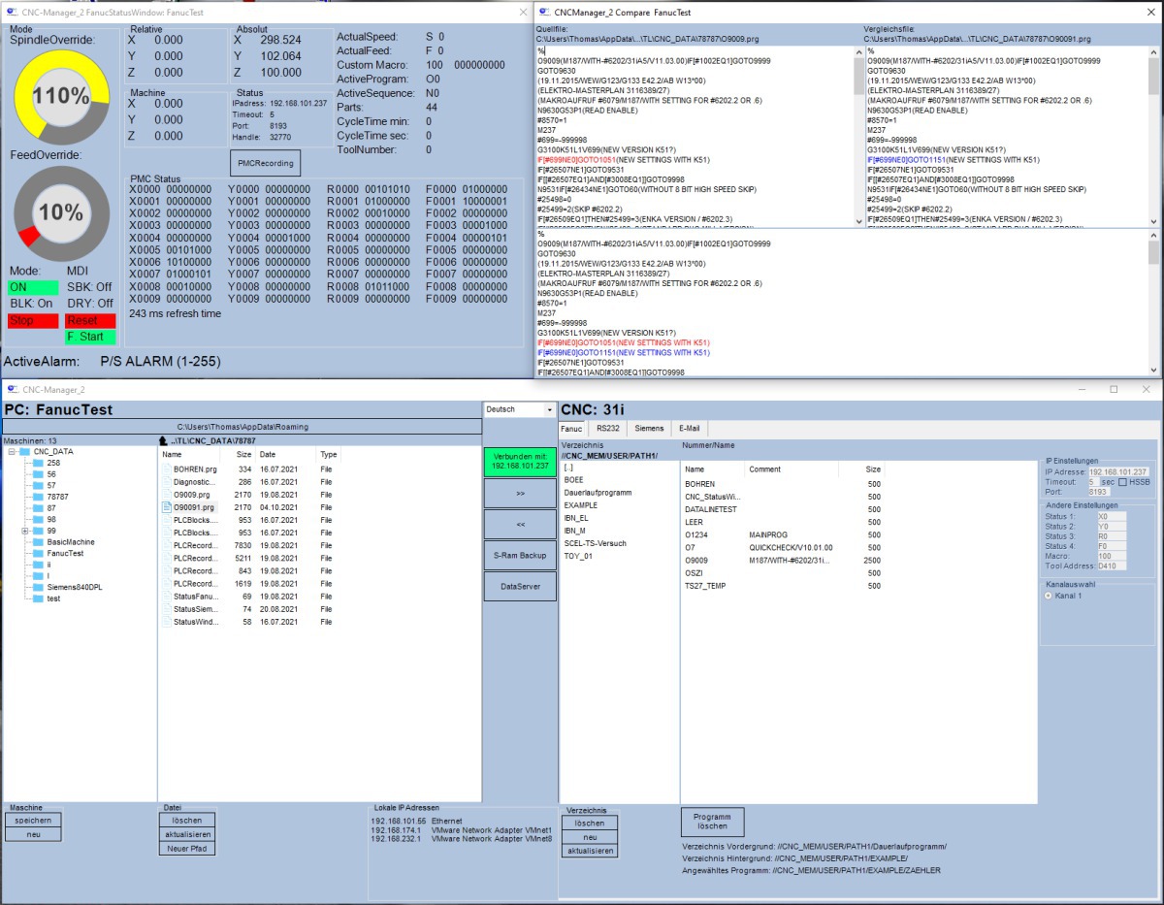Click the red Stop indicator
Screen dimensions: 1164x905
(x=32, y=320)
